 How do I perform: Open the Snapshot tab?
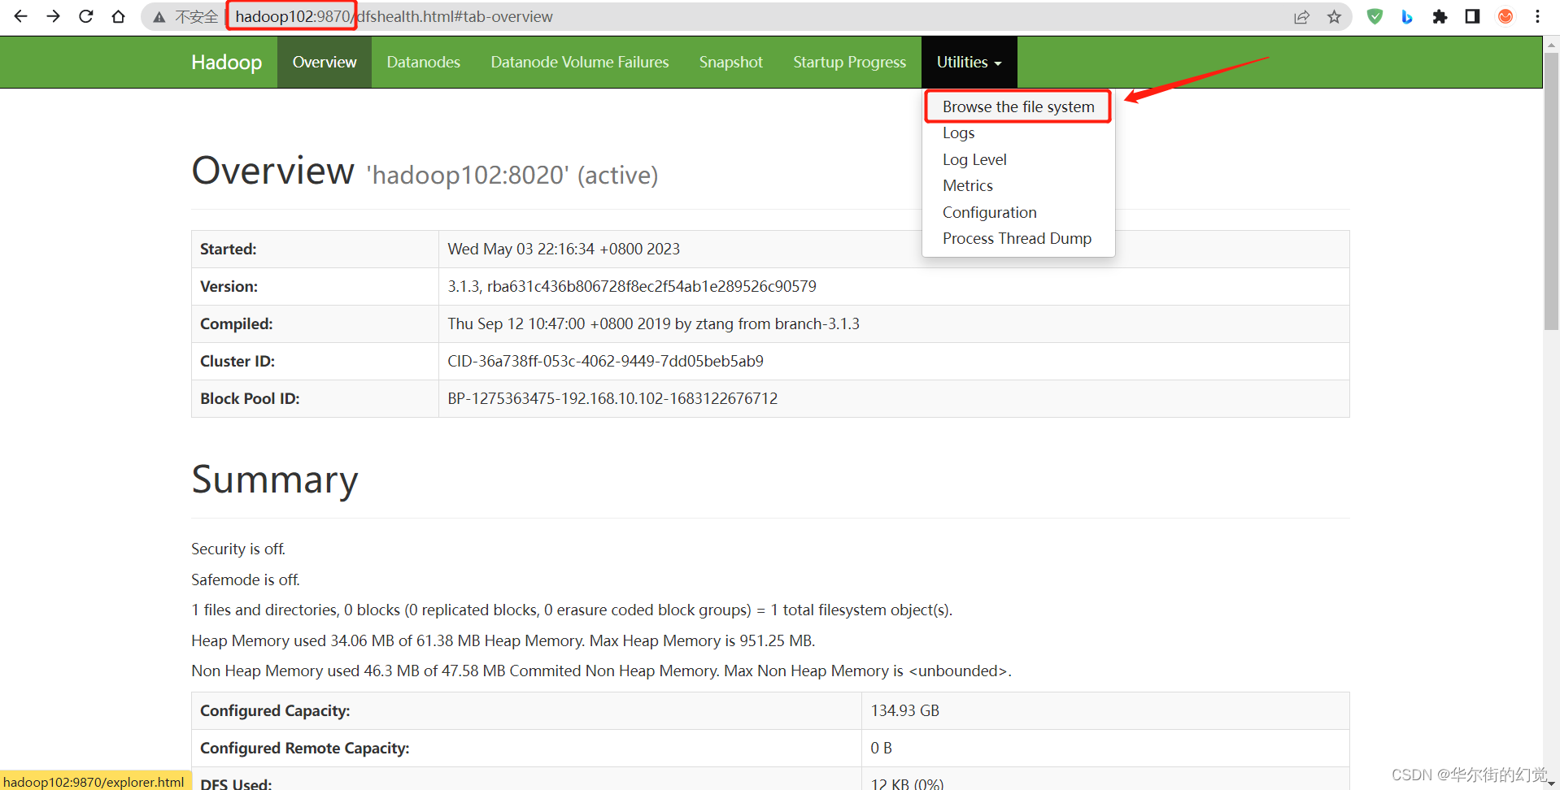(731, 62)
